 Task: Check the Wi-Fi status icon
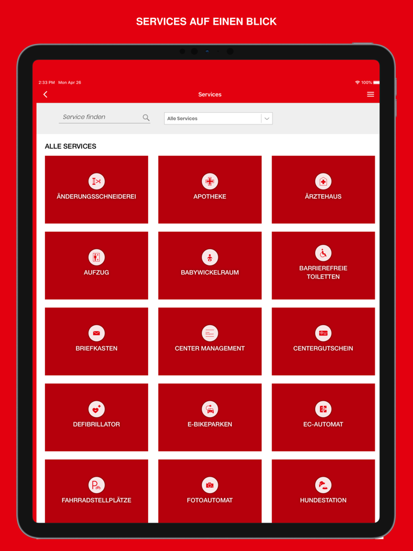point(358,82)
